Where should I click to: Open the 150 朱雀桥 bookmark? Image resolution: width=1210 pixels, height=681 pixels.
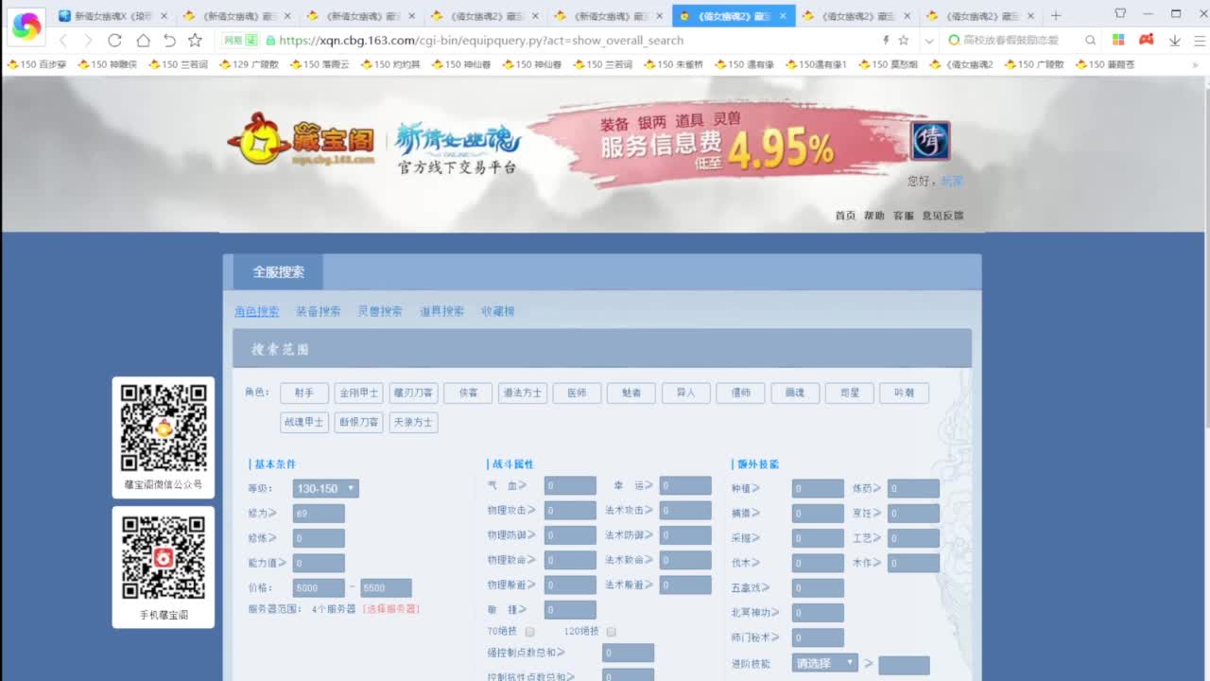point(673,64)
